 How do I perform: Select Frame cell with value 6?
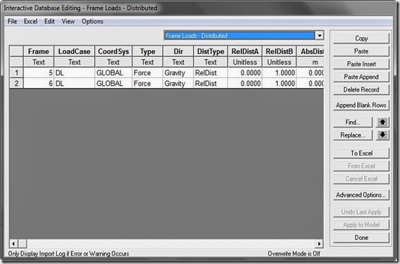39,83
